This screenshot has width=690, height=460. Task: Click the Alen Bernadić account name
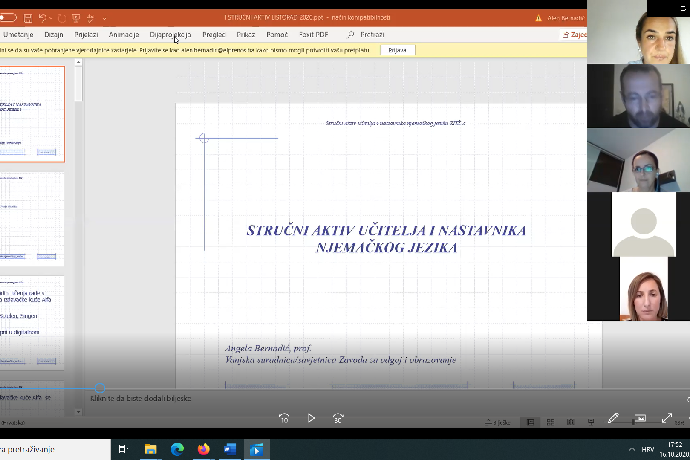[x=566, y=18]
